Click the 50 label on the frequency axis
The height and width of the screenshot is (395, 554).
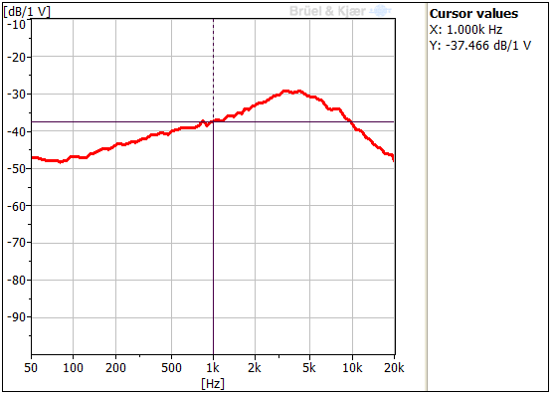(x=31, y=368)
